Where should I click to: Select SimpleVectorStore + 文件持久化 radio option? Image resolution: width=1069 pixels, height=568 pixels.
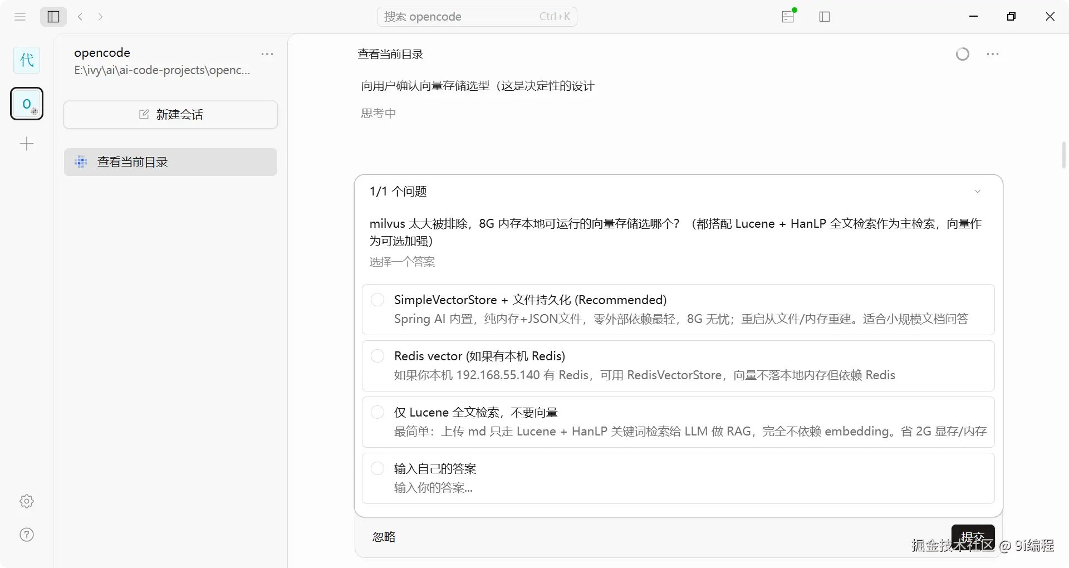[377, 300]
